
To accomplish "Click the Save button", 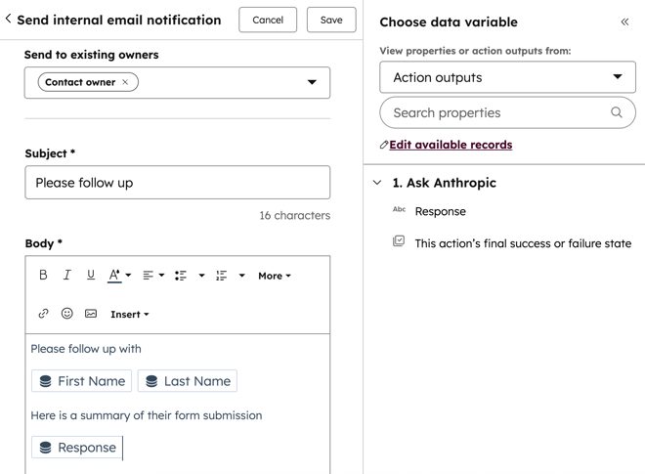I will point(331,20).
